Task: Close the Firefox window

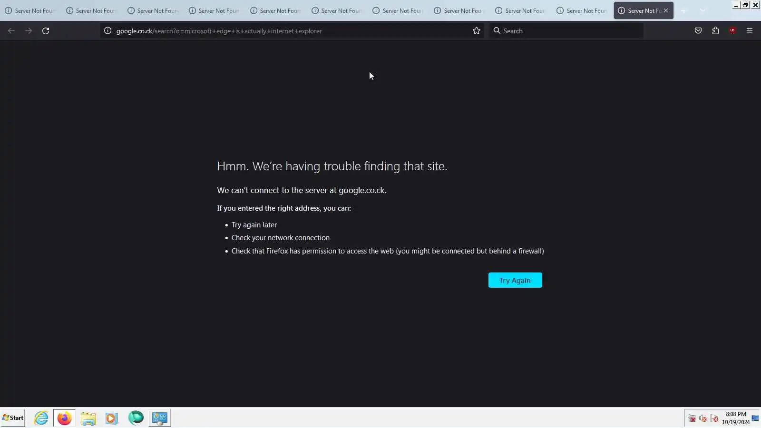Action: point(755,5)
